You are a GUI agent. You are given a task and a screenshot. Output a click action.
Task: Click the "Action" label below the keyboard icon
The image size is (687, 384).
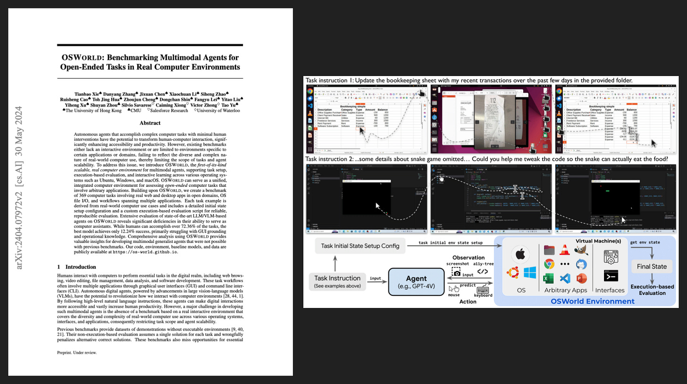pos(468,301)
